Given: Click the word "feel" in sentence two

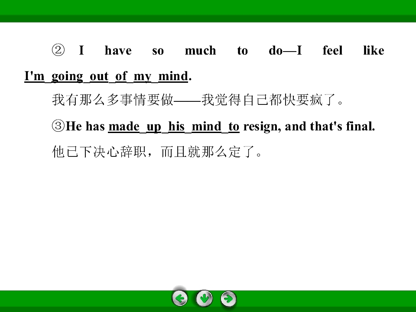Looking at the screenshot, I should [332, 51].
